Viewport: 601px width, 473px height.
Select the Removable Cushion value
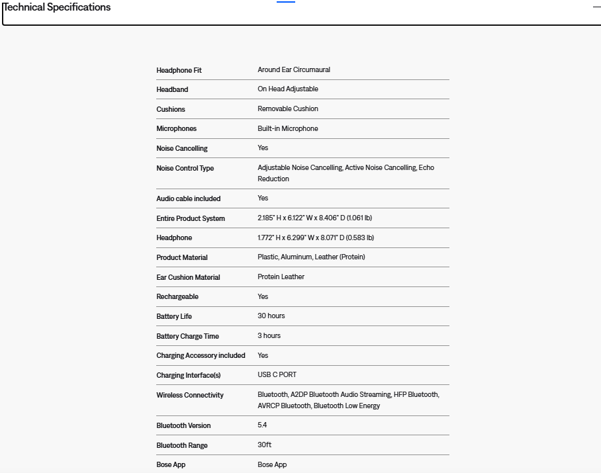pos(287,108)
